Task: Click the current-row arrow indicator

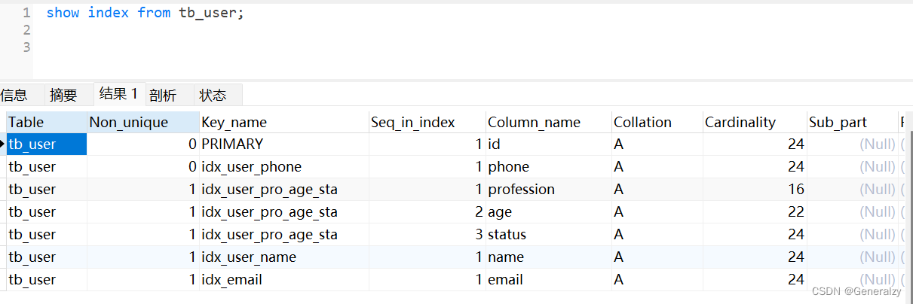Action: point(3,144)
